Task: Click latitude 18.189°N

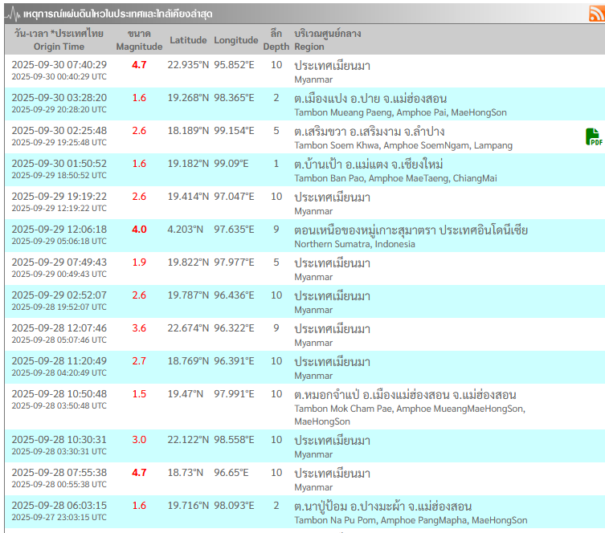Action: 188,131
